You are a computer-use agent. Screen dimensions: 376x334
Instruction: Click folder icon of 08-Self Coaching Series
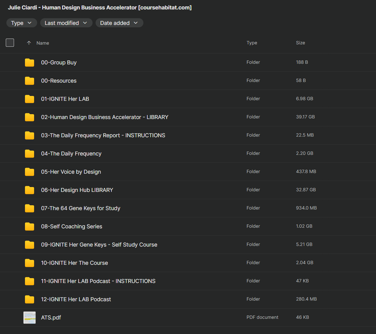click(30, 227)
